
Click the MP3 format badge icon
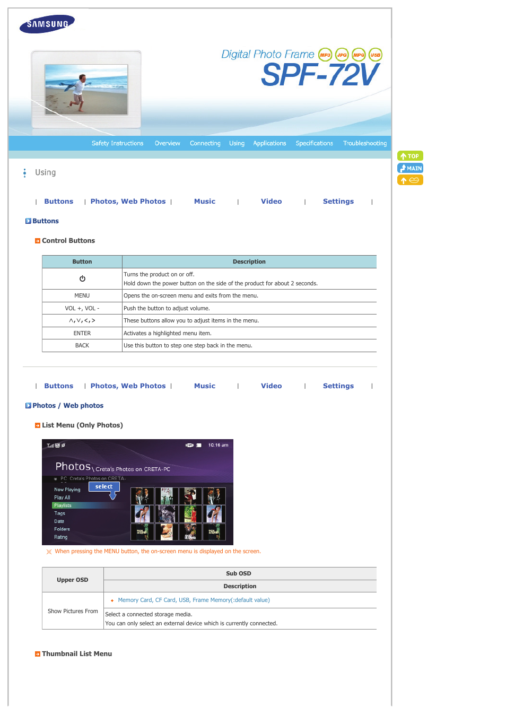click(325, 55)
